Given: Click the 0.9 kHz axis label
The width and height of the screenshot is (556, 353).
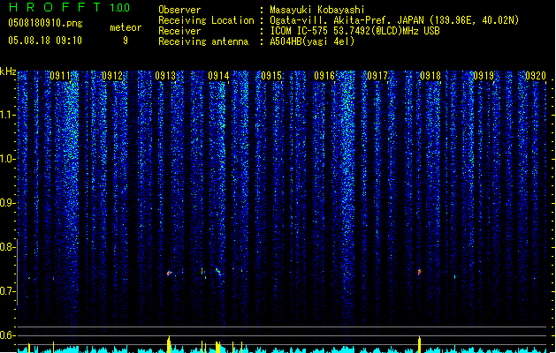Looking at the screenshot, I should 8,203.
